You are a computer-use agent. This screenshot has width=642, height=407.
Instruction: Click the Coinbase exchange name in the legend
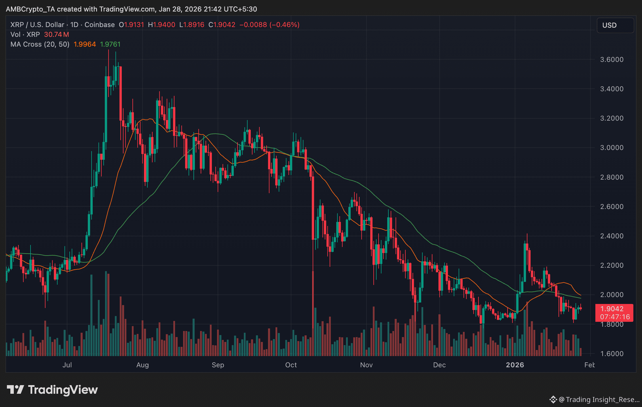[x=100, y=25]
